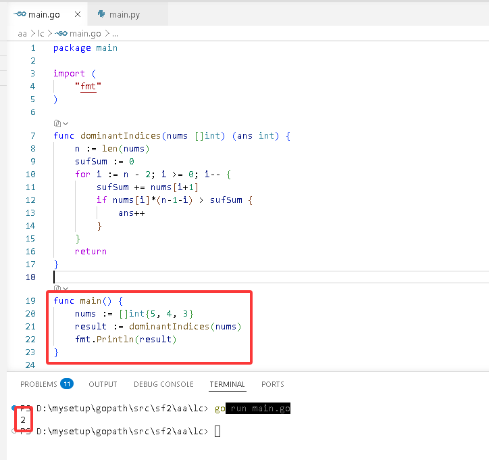Click the '[]int{5, 4, 3}' literal on line 20
This screenshot has height=460, width=489.
pos(156,313)
